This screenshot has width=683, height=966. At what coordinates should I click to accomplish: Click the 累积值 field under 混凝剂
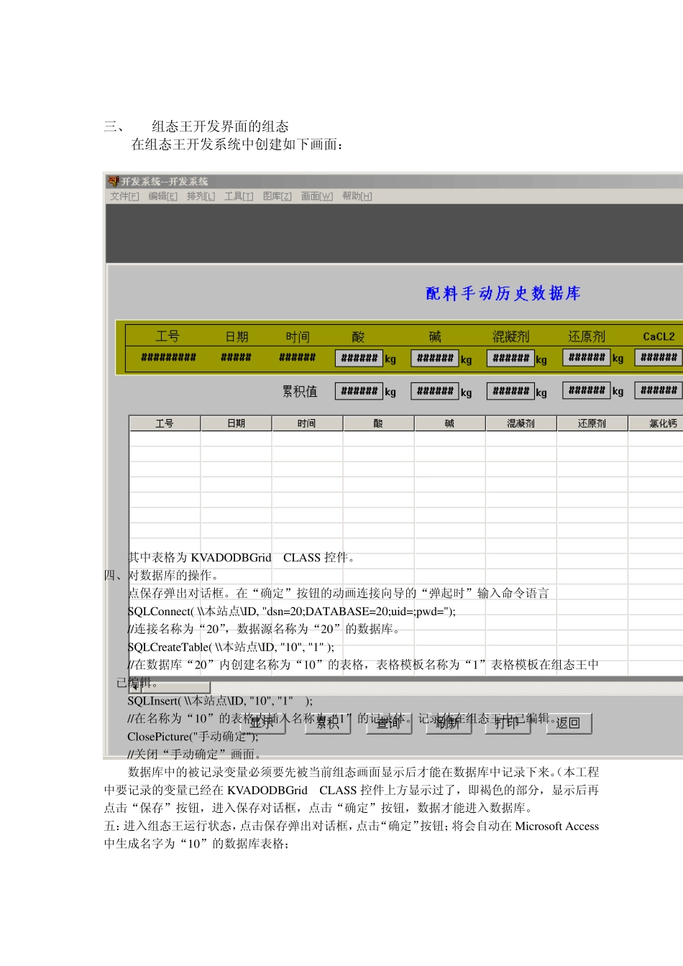511,391
